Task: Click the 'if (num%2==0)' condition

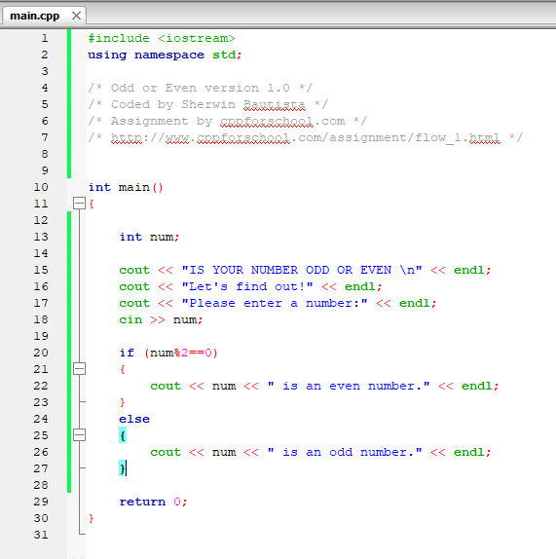Action: tap(168, 353)
